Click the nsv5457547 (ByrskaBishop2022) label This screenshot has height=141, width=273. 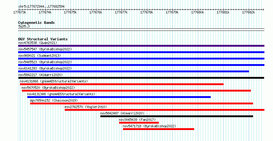click(45, 49)
